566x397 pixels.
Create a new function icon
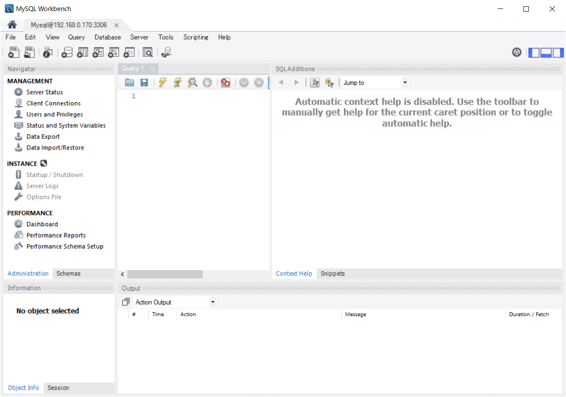[x=129, y=52]
